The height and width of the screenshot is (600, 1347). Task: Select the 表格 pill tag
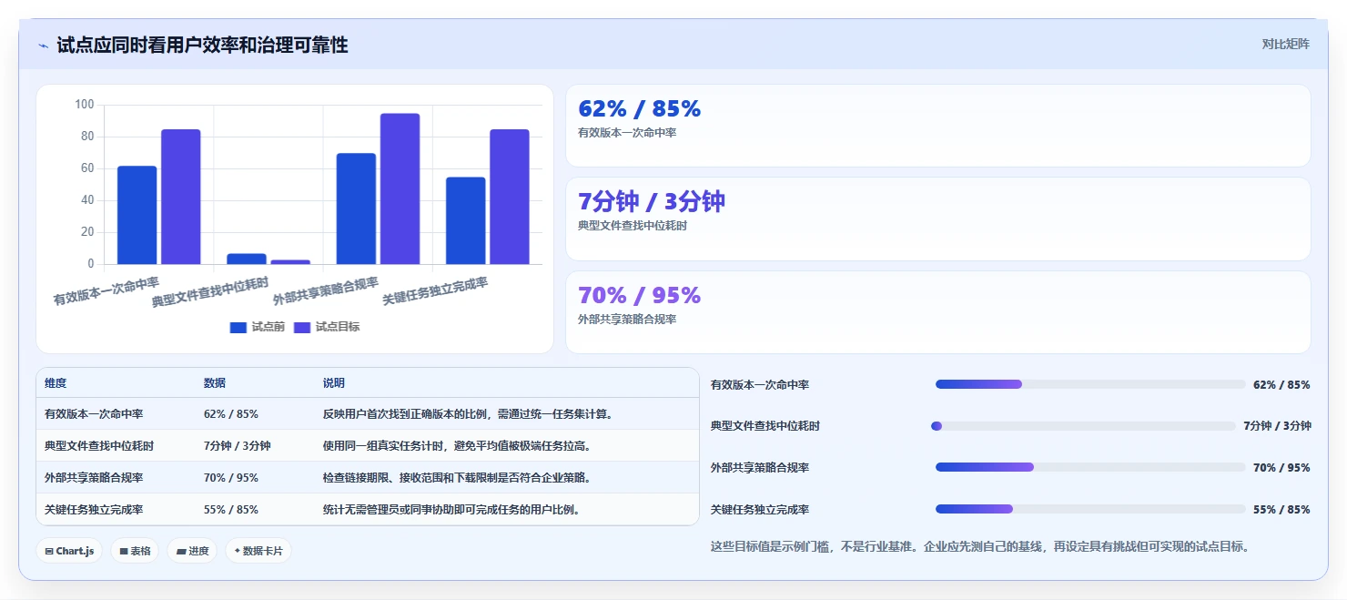pyautogui.click(x=135, y=551)
